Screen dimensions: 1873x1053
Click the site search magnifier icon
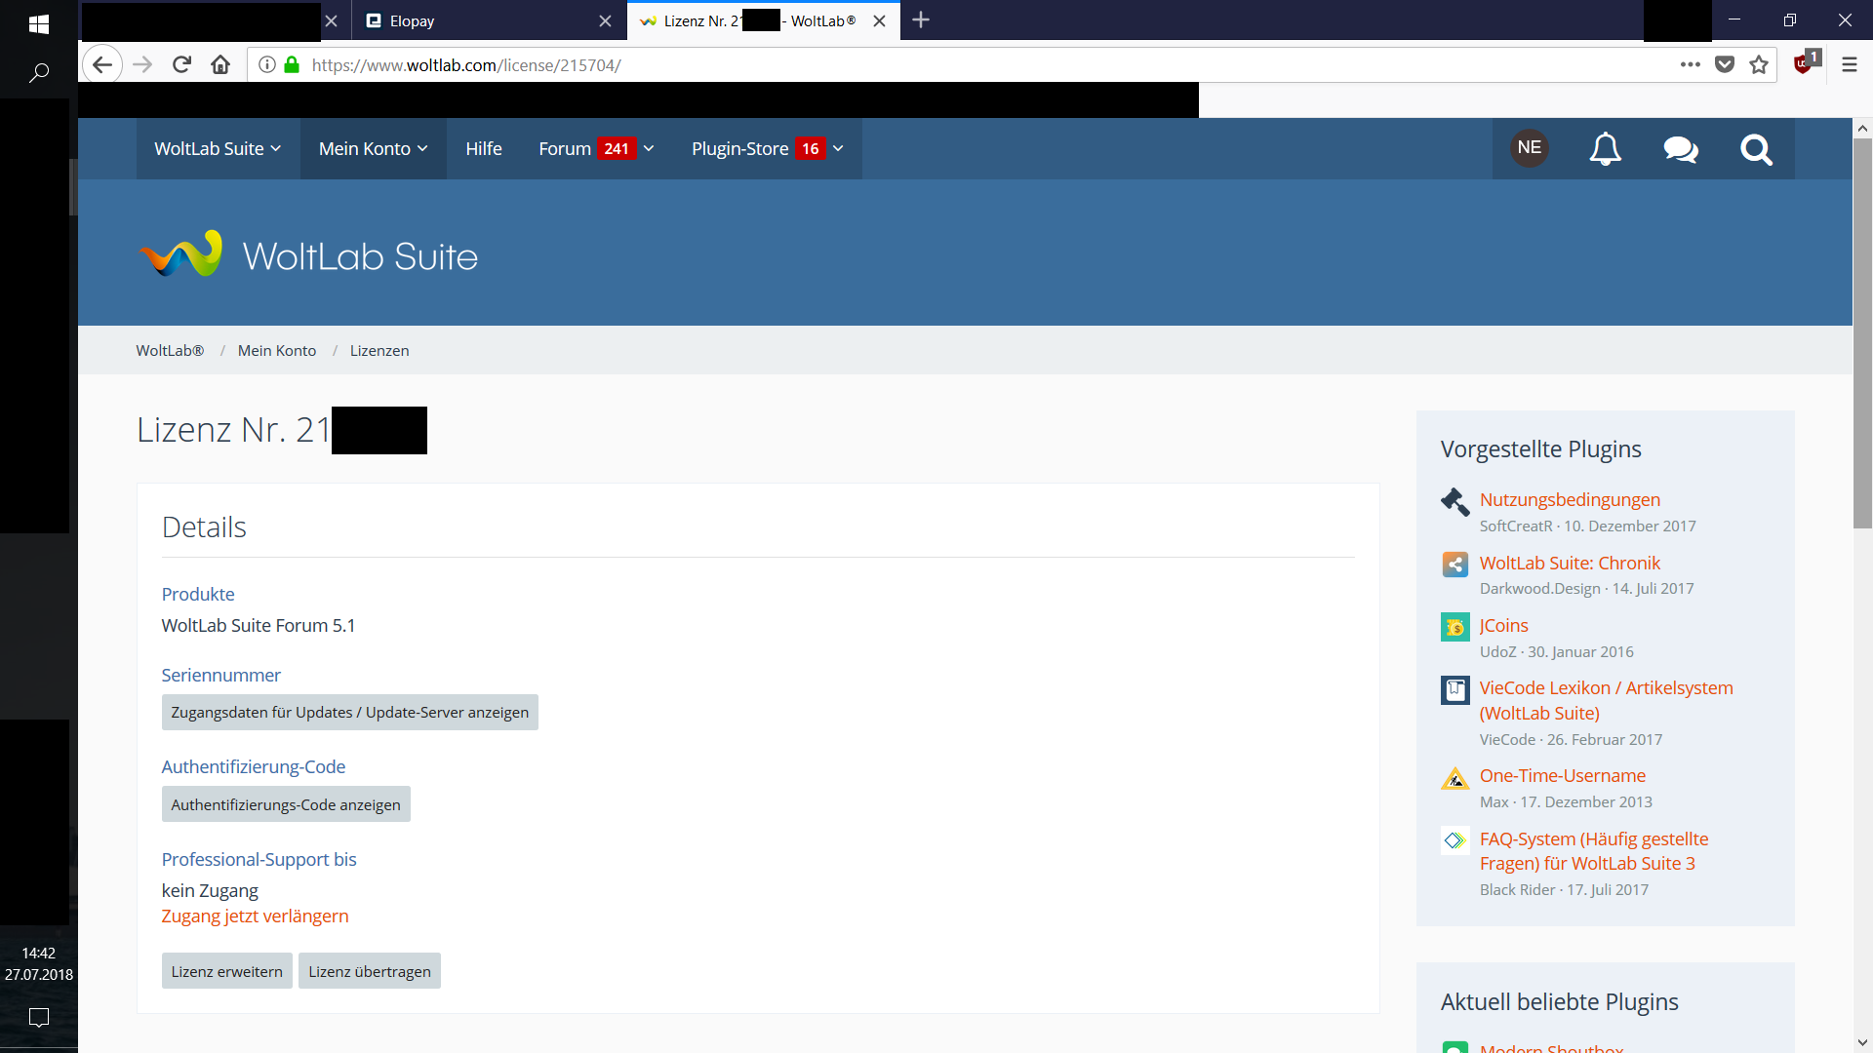(1756, 149)
